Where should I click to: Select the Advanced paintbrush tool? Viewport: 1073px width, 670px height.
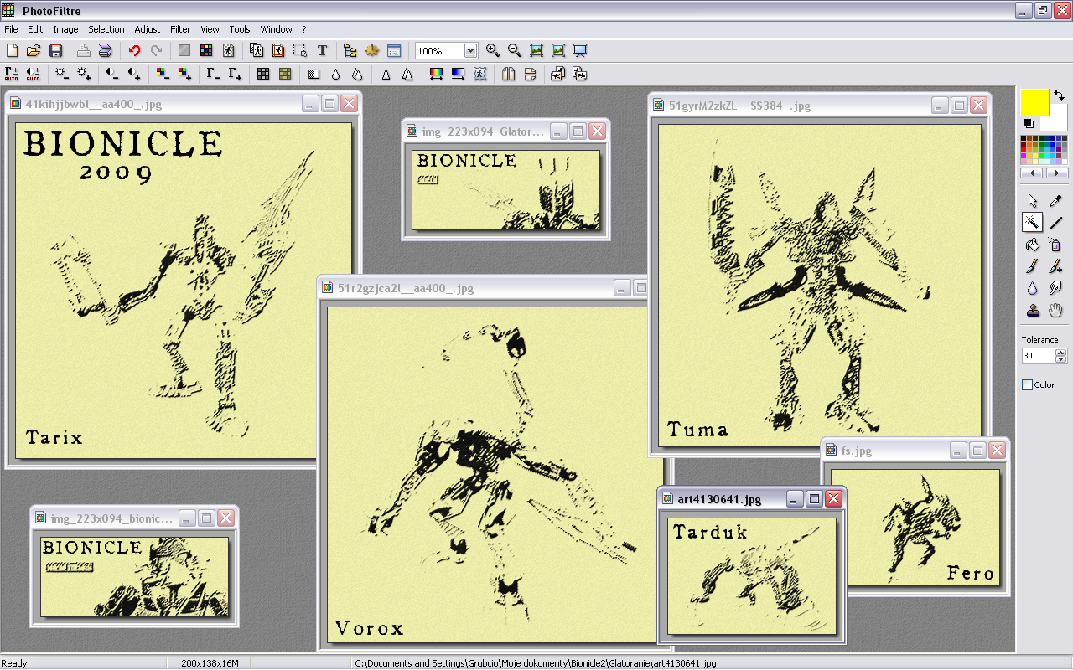click(x=1056, y=266)
